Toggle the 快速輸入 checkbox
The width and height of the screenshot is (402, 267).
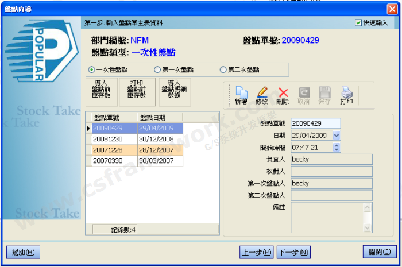pos(359,23)
